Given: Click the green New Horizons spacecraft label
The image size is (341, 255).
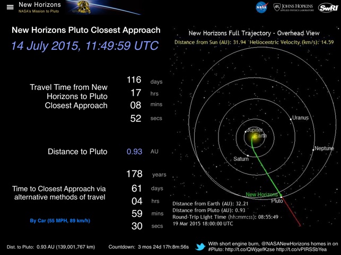Looking at the screenshot, I should (x=262, y=195).
